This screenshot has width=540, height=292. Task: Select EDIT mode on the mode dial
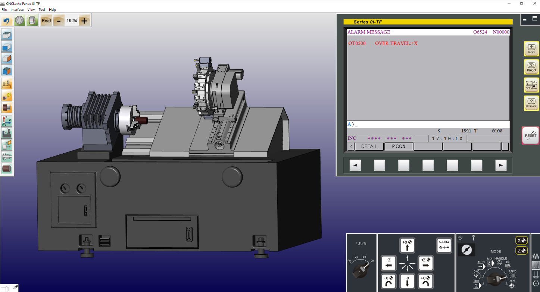(x=477, y=283)
